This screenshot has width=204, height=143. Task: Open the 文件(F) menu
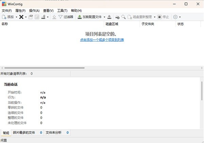[x=6, y=11]
